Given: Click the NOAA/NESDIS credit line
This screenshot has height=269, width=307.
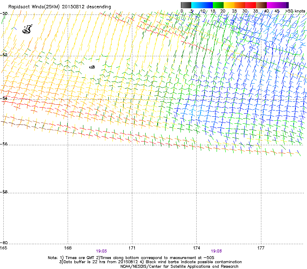Looking at the screenshot, I should tap(179, 267).
